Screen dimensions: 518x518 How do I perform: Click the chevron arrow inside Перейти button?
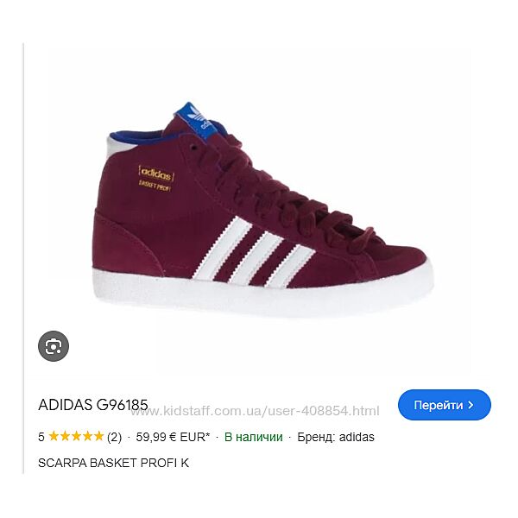[x=471, y=405]
